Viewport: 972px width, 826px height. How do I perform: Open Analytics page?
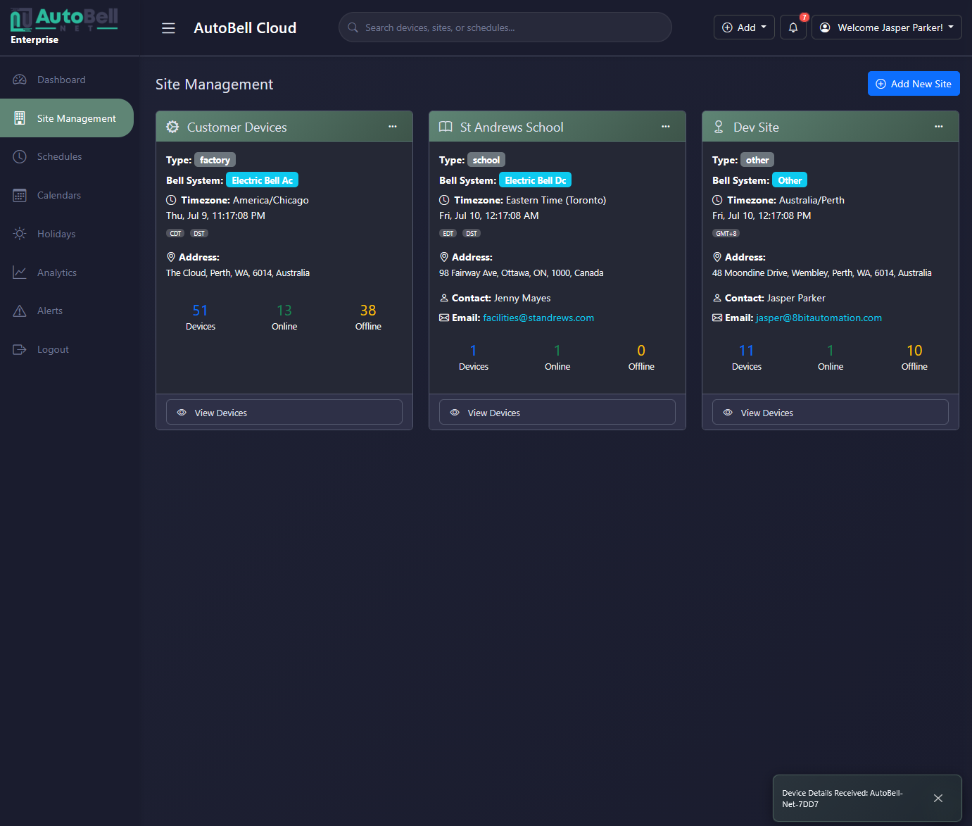point(67,273)
